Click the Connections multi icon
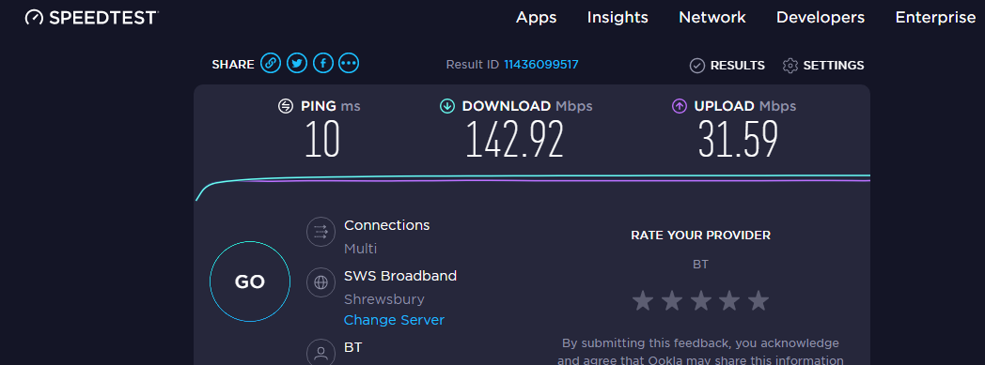 point(321,232)
